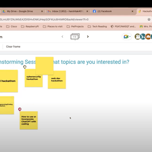This screenshot has height=152, width=152.
Task: Click the URL address bar
Action: 73,19
